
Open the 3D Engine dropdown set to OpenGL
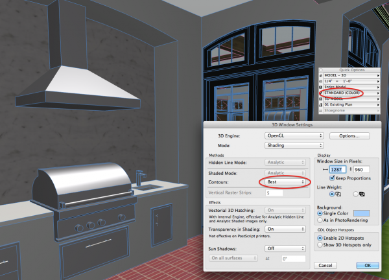pyautogui.click(x=294, y=136)
